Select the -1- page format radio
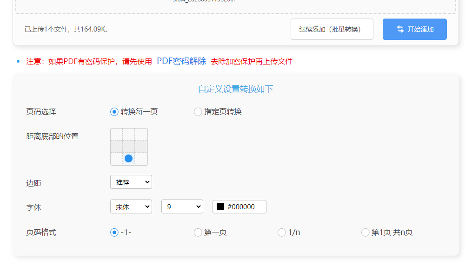 click(114, 232)
